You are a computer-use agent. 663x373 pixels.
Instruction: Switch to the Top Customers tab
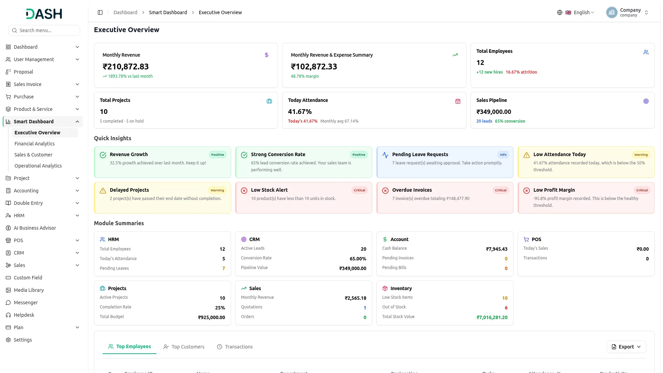[184, 347]
